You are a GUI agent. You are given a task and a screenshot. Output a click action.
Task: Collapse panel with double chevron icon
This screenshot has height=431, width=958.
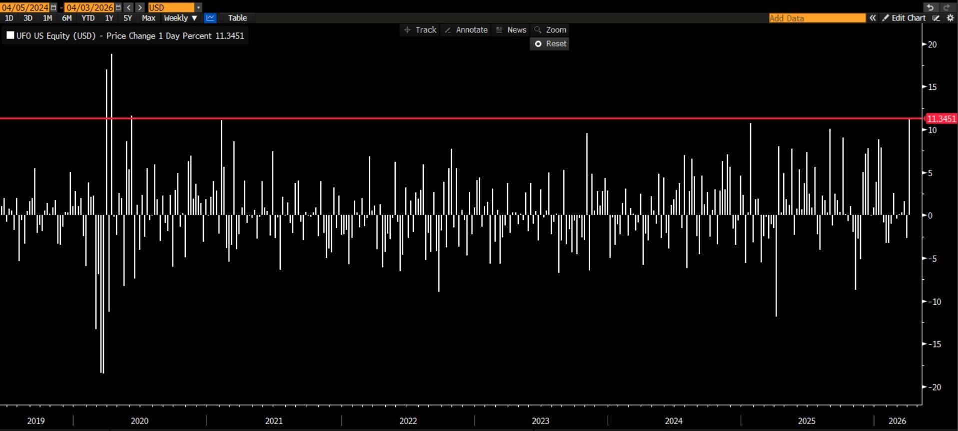(x=873, y=18)
